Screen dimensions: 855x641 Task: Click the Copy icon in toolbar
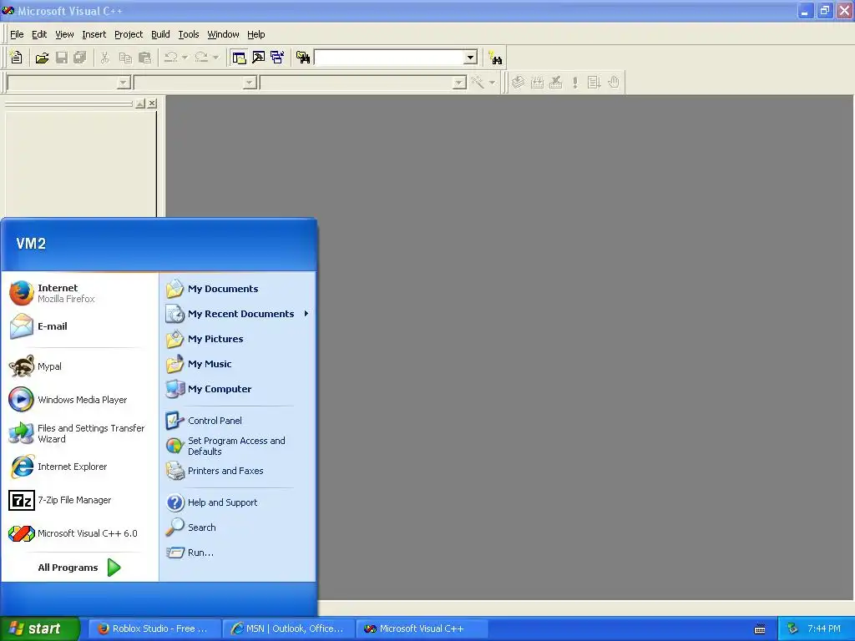tap(125, 58)
